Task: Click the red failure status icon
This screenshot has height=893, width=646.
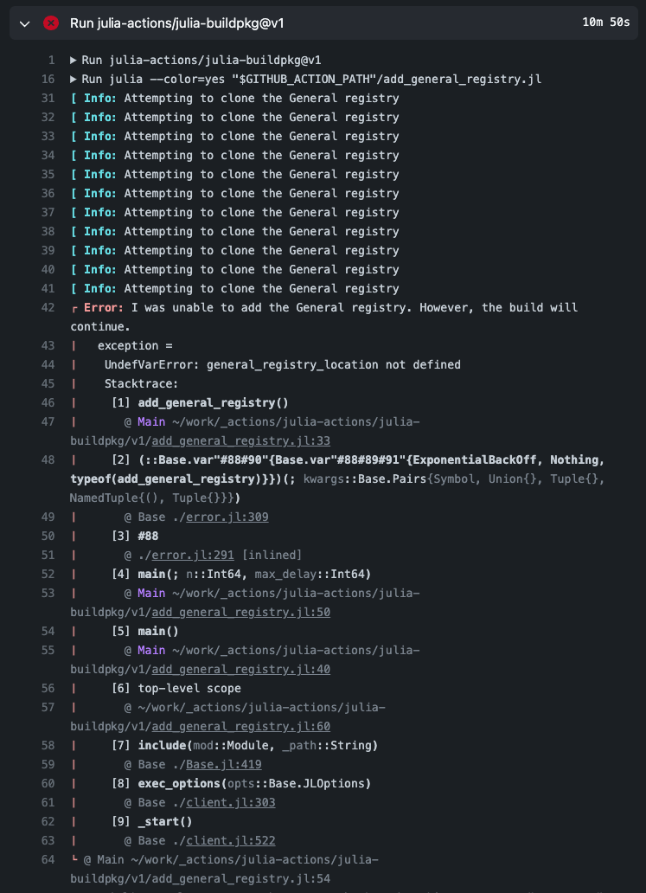Action: [x=51, y=23]
